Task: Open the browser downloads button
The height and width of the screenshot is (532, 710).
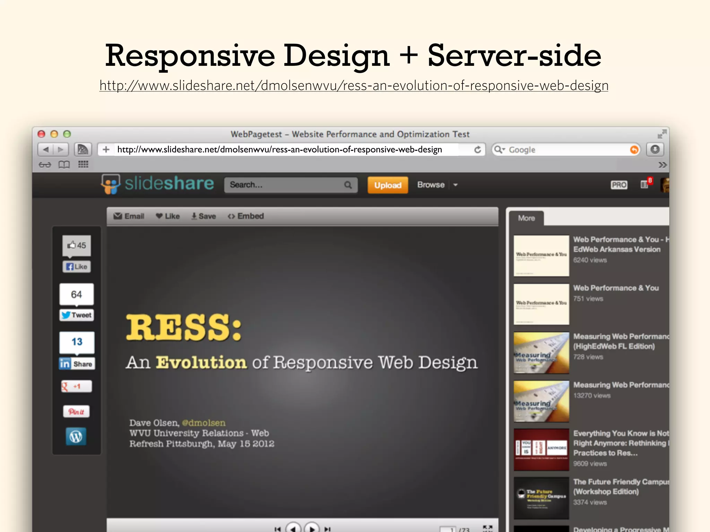Action: click(655, 150)
